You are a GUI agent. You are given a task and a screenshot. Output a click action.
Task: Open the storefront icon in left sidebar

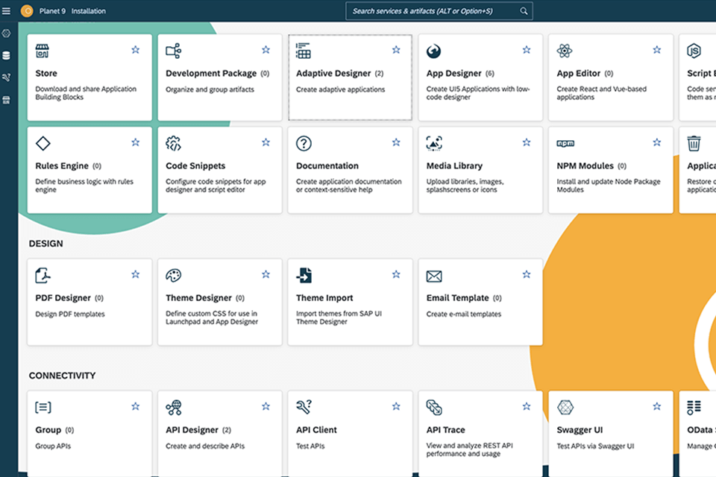pyautogui.click(x=7, y=100)
